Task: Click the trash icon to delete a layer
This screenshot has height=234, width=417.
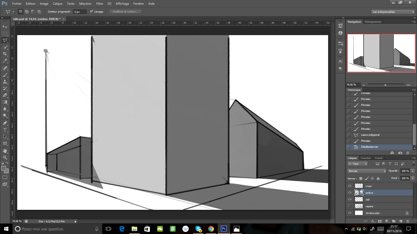Action: 408,221
